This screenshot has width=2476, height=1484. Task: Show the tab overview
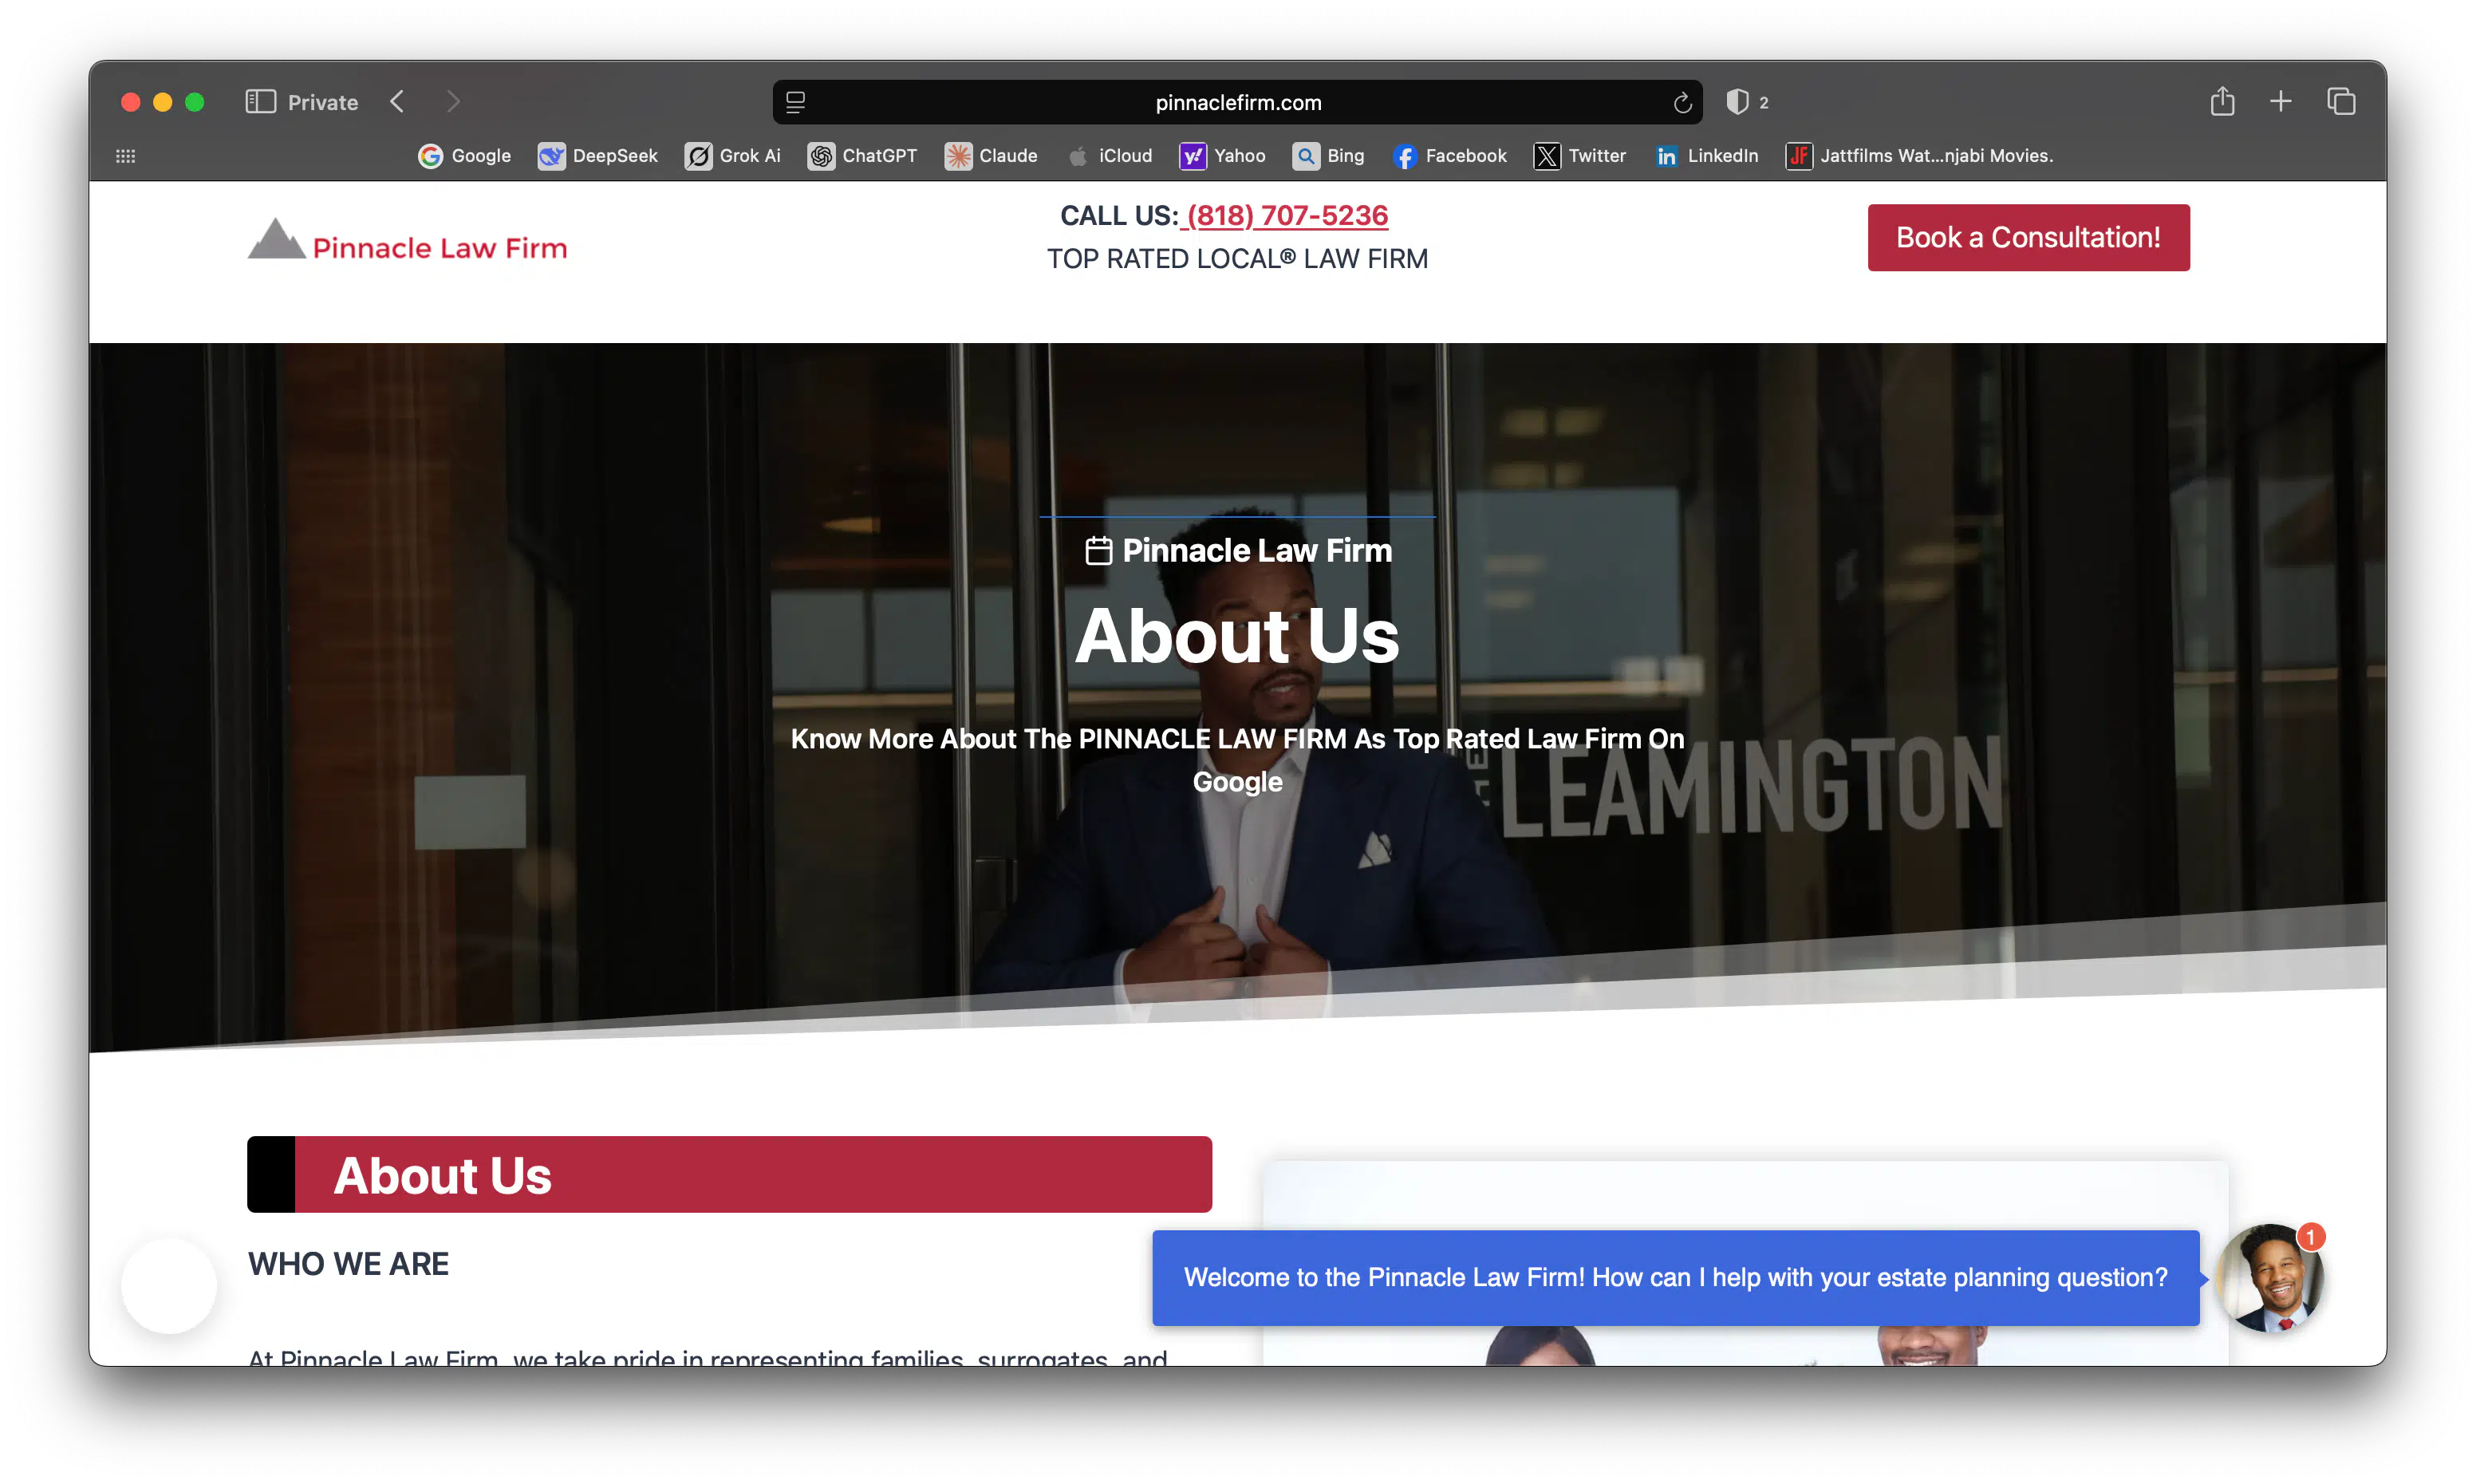[x=2341, y=101]
